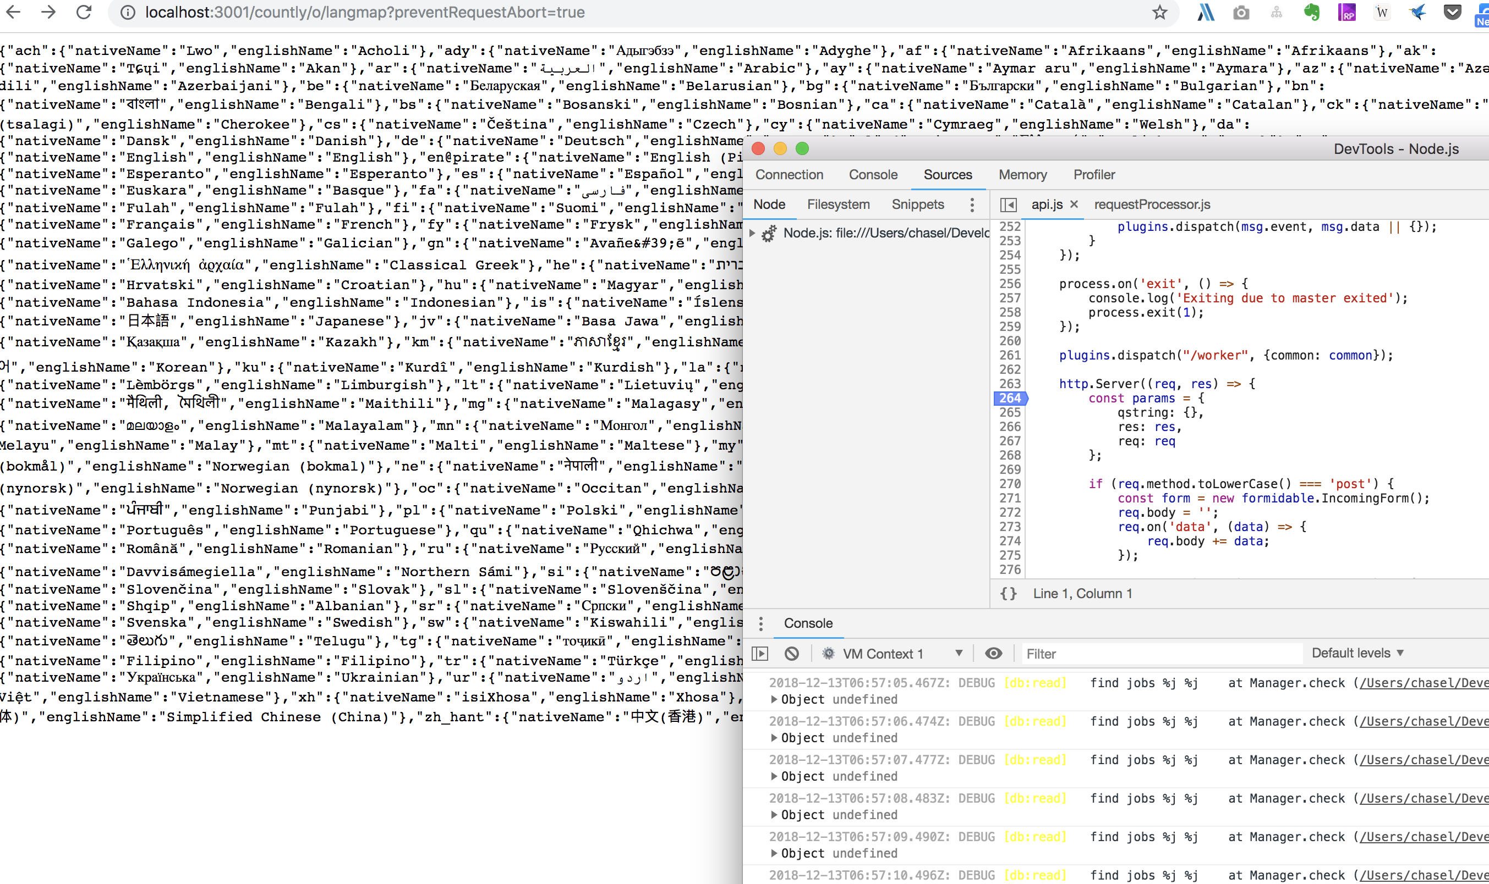Open the Default levels dropdown

tap(1358, 653)
